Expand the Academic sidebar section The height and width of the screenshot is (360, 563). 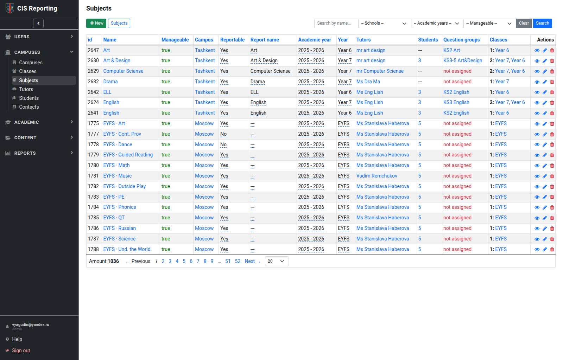pos(39,122)
